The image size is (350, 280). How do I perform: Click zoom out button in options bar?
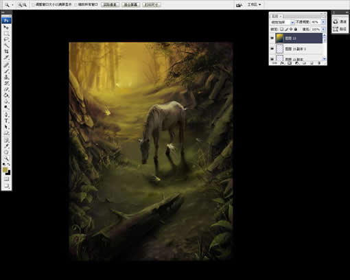(x=25, y=5)
